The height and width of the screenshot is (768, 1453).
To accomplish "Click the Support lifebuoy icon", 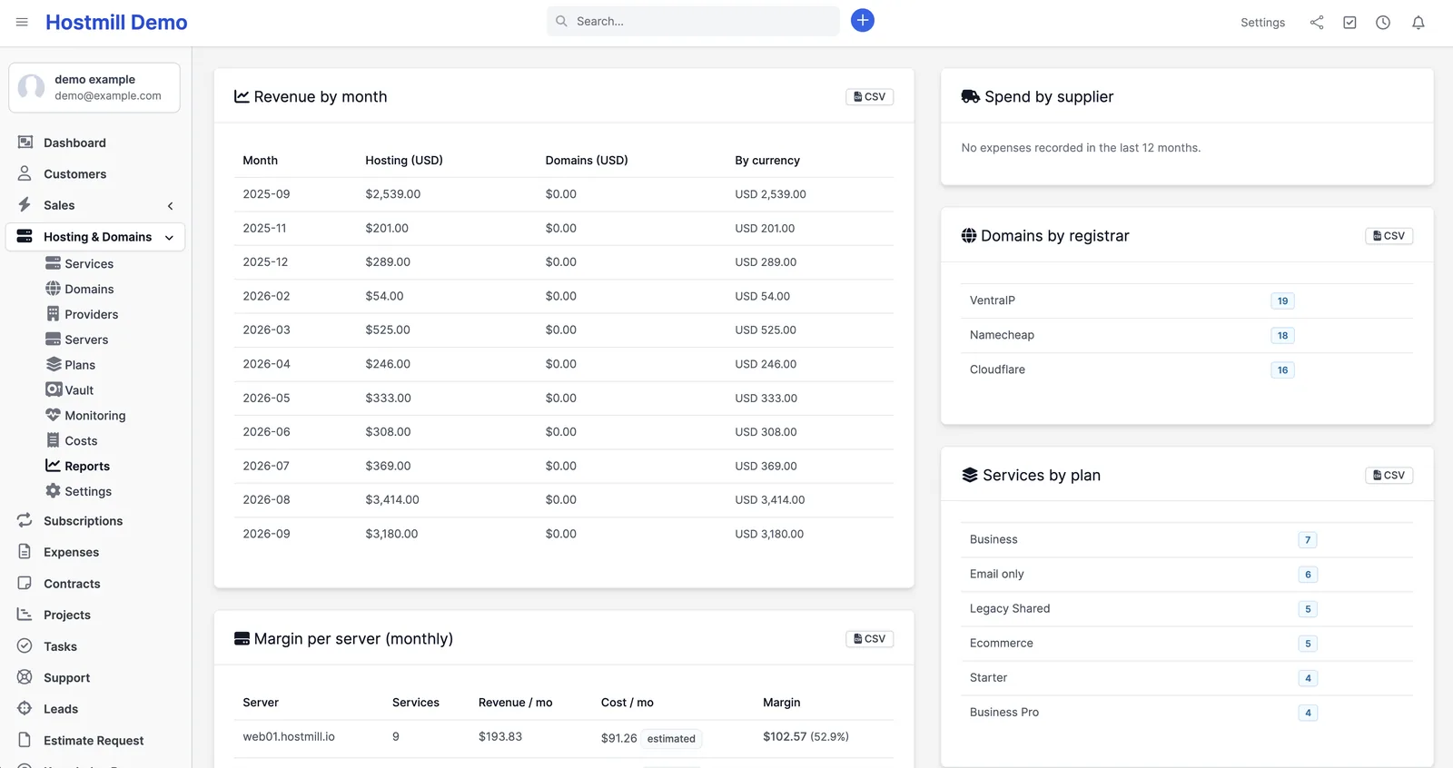I will click(25, 677).
